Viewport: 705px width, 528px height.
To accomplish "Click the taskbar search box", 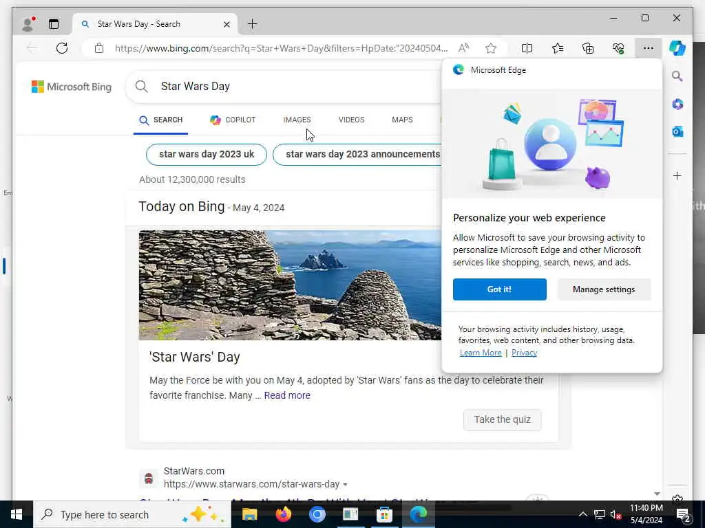I will pos(132,514).
